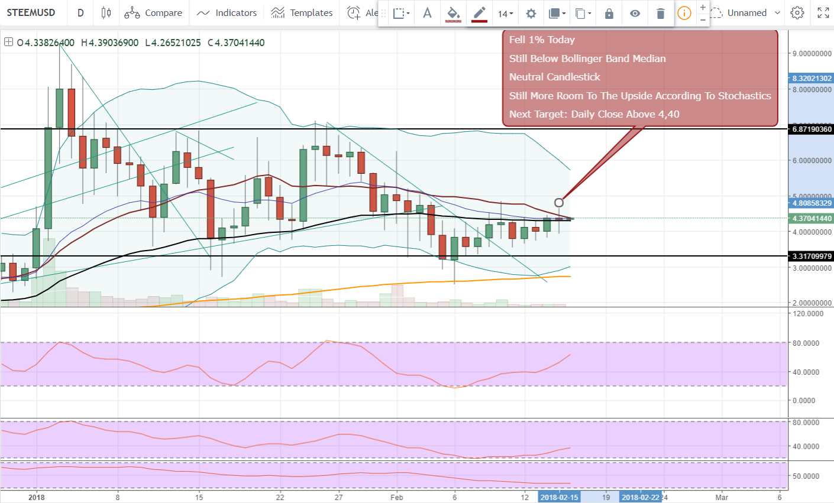This screenshot has height=503, width=834.
Task: Click the 2018 label on time axis
Action: (x=37, y=497)
